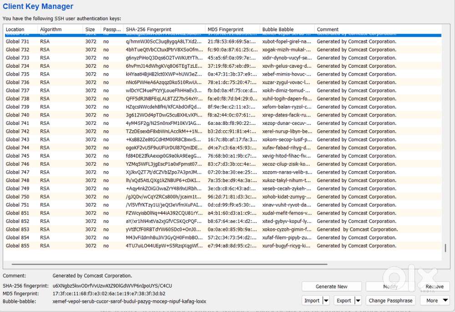This screenshot has height=312, width=455.
Task: Click the MD5 fingerprint value 17:3f:ce:11...
Action: (x=109, y=293)
